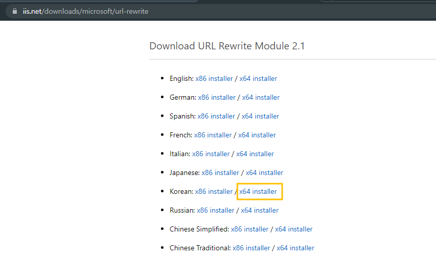
Task: Click the 'Chinese Simplified:' label text
Action: pyautogui.click(x=199, y=229)
